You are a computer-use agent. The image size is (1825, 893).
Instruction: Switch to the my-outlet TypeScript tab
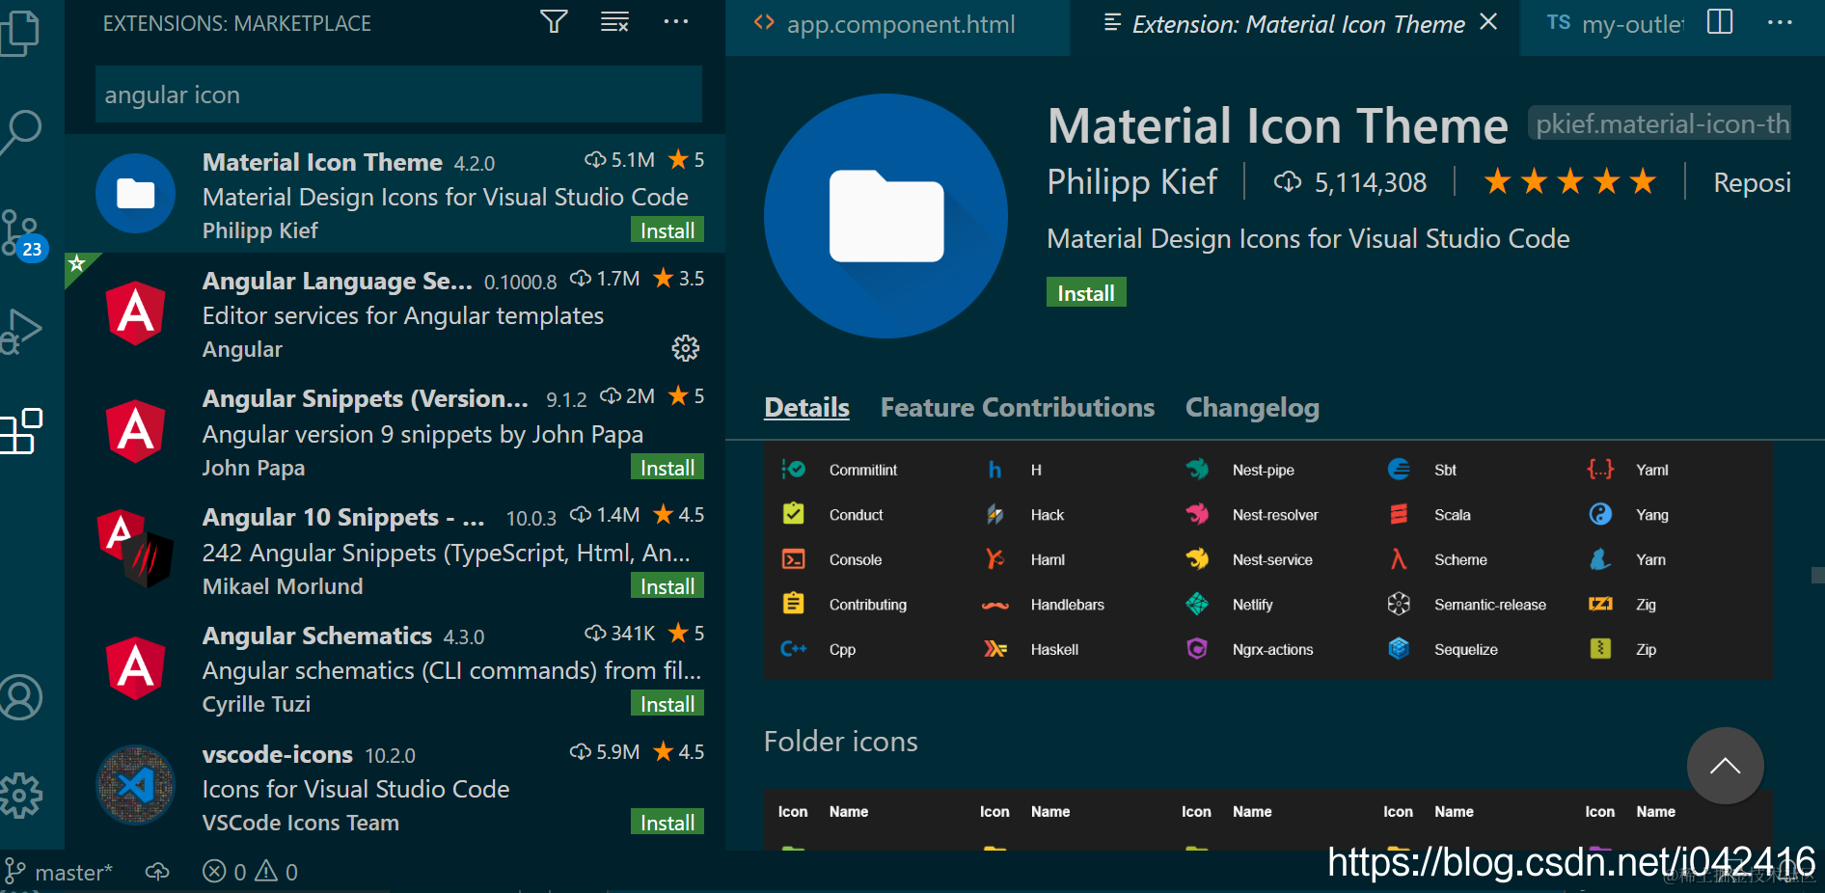point(1614,25)
